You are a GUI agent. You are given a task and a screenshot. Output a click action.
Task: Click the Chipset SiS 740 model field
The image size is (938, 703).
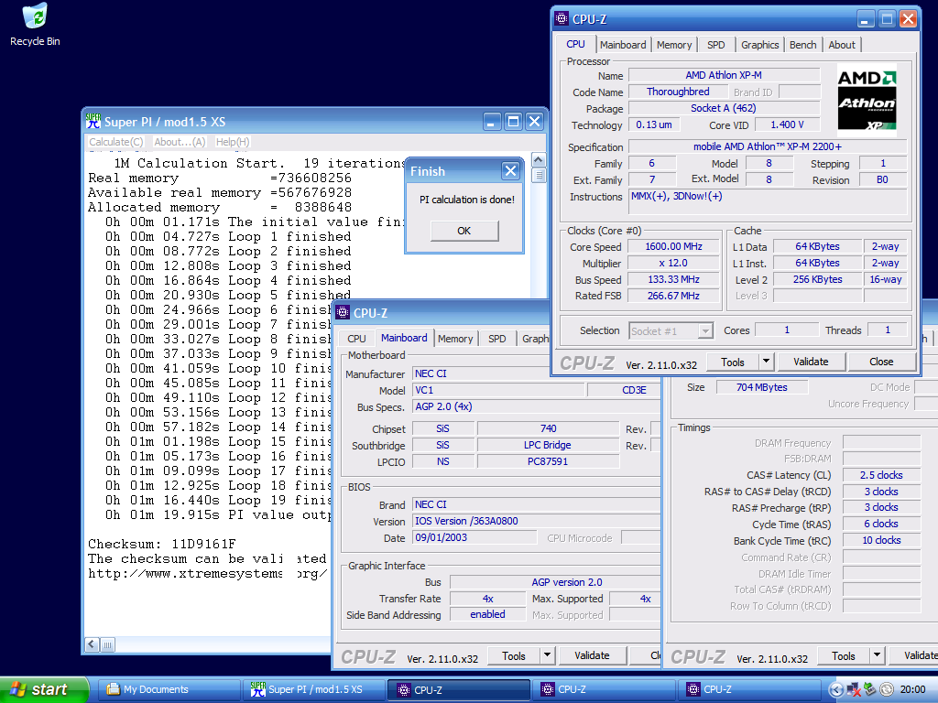548,428
